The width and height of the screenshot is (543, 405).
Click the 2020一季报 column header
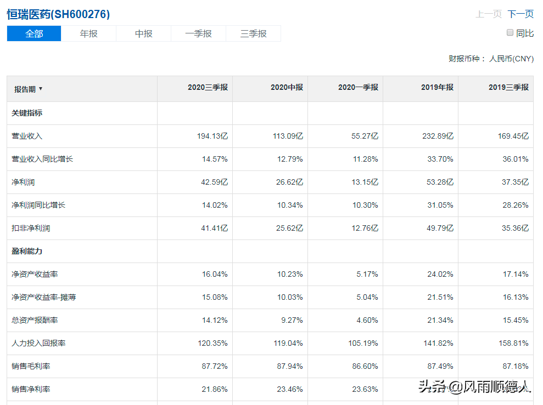point(358,88)
